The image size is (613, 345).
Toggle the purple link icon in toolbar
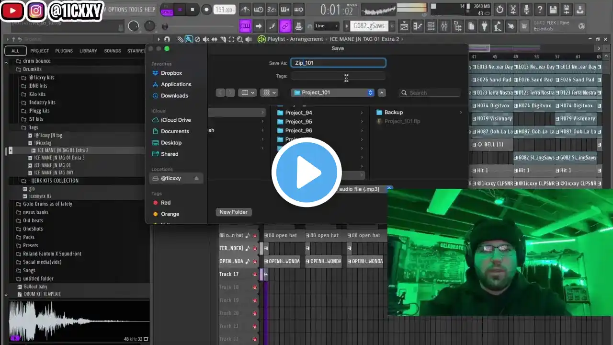click(285, 26)
